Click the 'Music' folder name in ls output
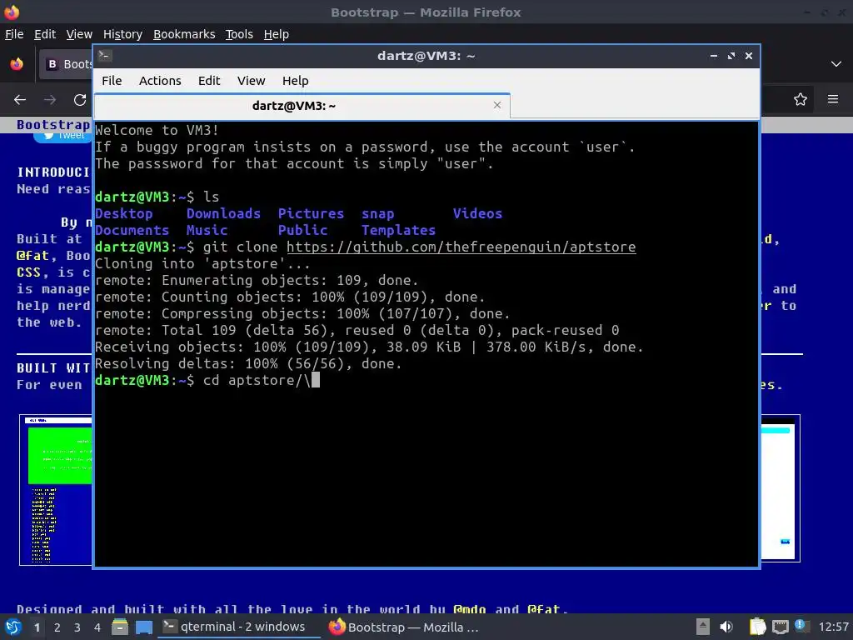The image size is (853, 640). point(207,230)
